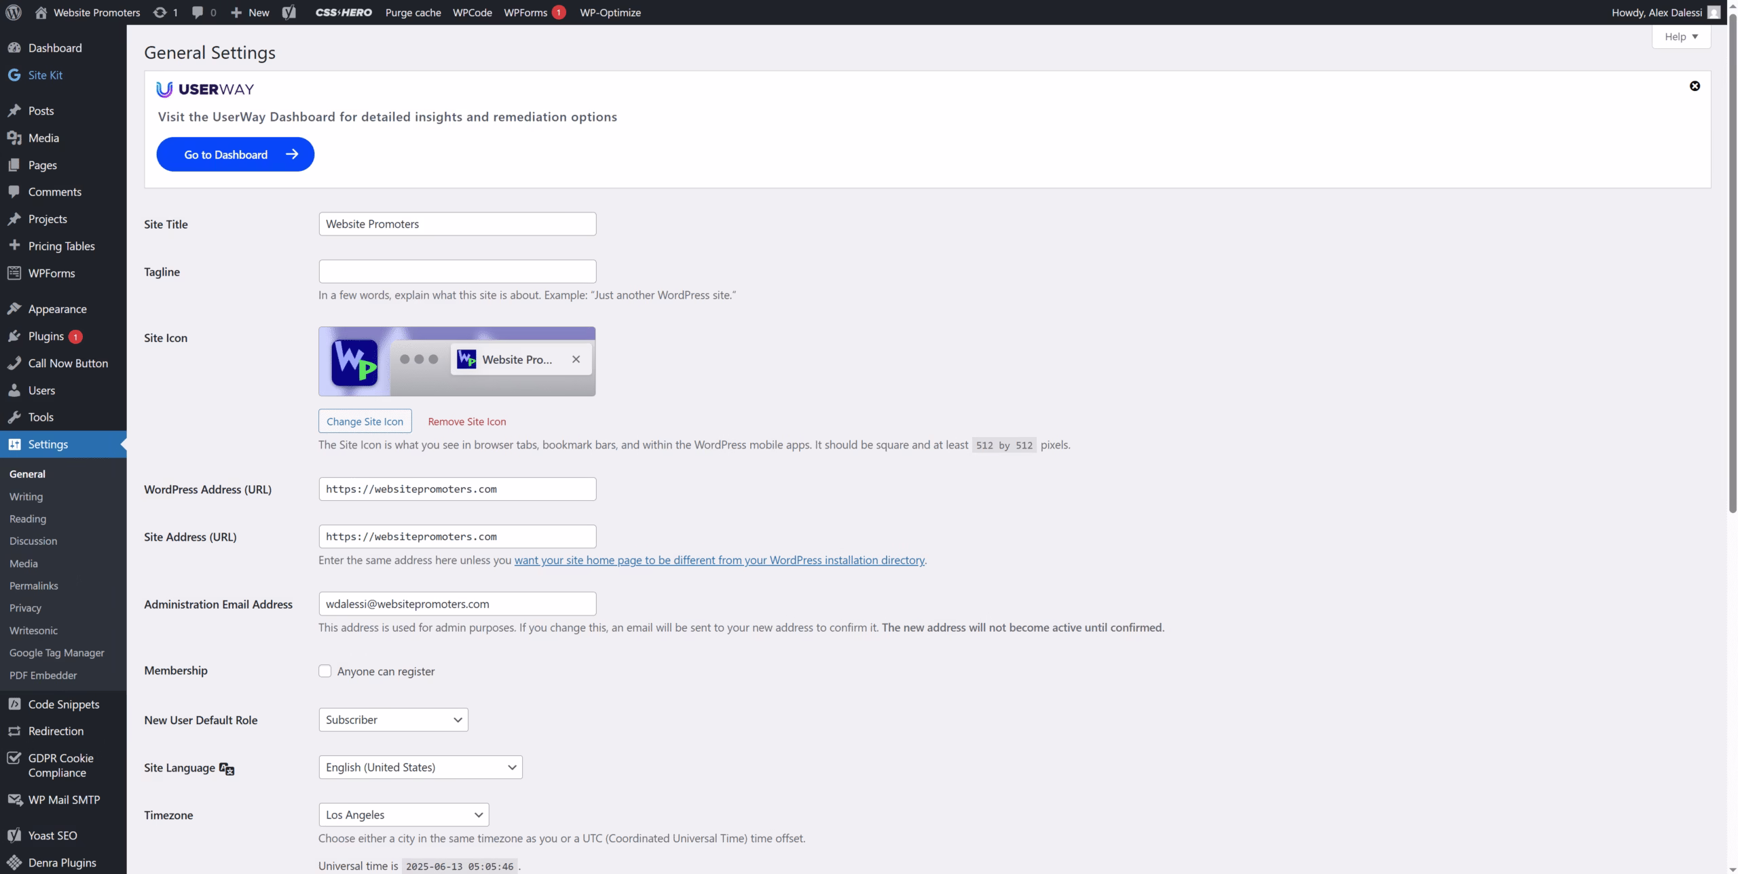Click the Users person icon

(14, 390)
